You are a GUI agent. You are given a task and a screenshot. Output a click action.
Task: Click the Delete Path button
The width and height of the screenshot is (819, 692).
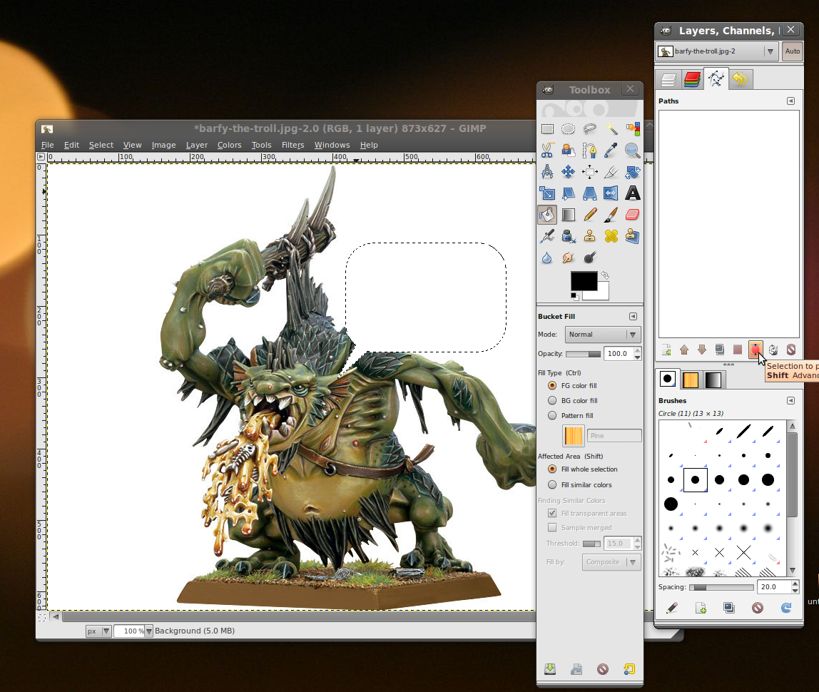click(790, 350)
